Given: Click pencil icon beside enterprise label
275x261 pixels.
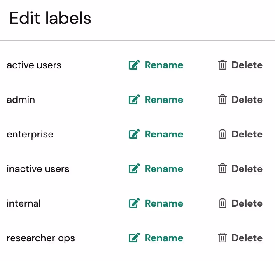Looking at the screenshot, I should (134, 134).
